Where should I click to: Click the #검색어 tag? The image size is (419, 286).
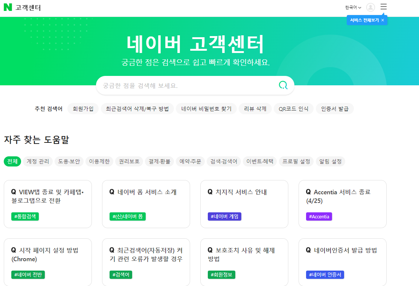[121, 274]
